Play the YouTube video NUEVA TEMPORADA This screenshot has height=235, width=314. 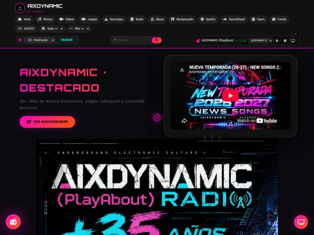pyautogui.click(x=230, y=96)
